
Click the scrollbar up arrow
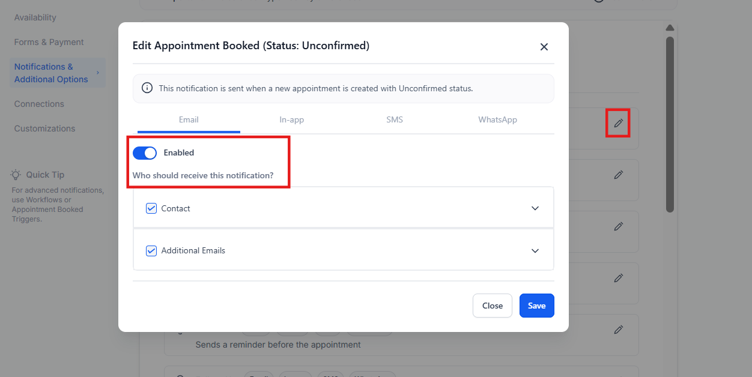click(670, 28)
